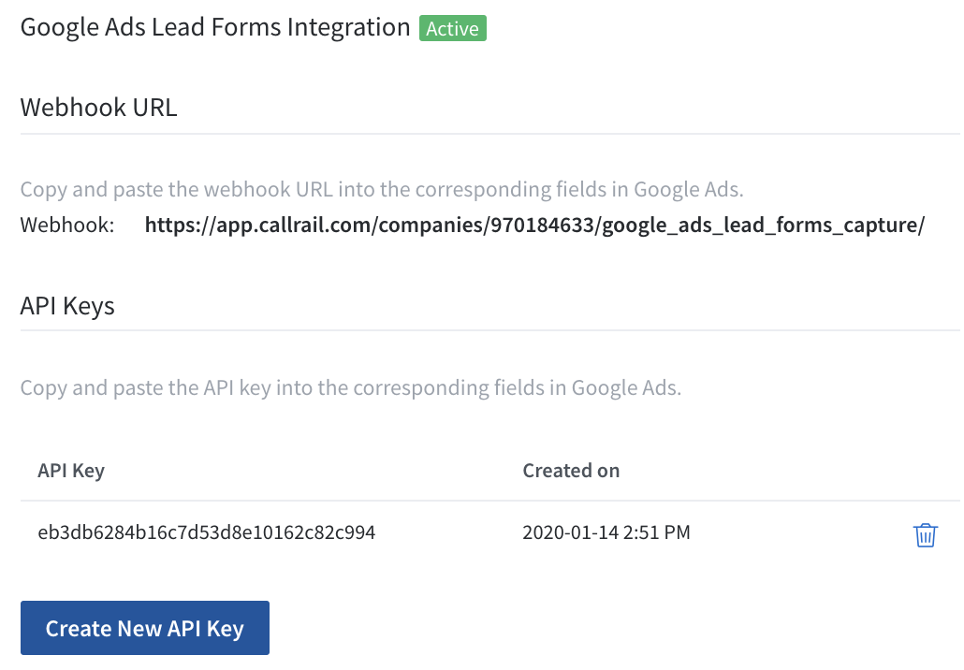This screenshot has height=670, width=964.
Task: Click the API Keys section heading
Action: 67,305
